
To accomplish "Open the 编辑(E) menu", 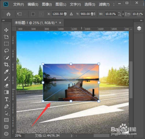I will point(33,4).
